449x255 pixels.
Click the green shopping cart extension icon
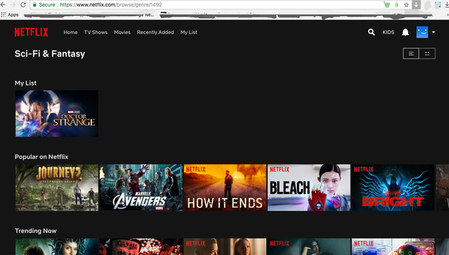[x=386, y=5]
